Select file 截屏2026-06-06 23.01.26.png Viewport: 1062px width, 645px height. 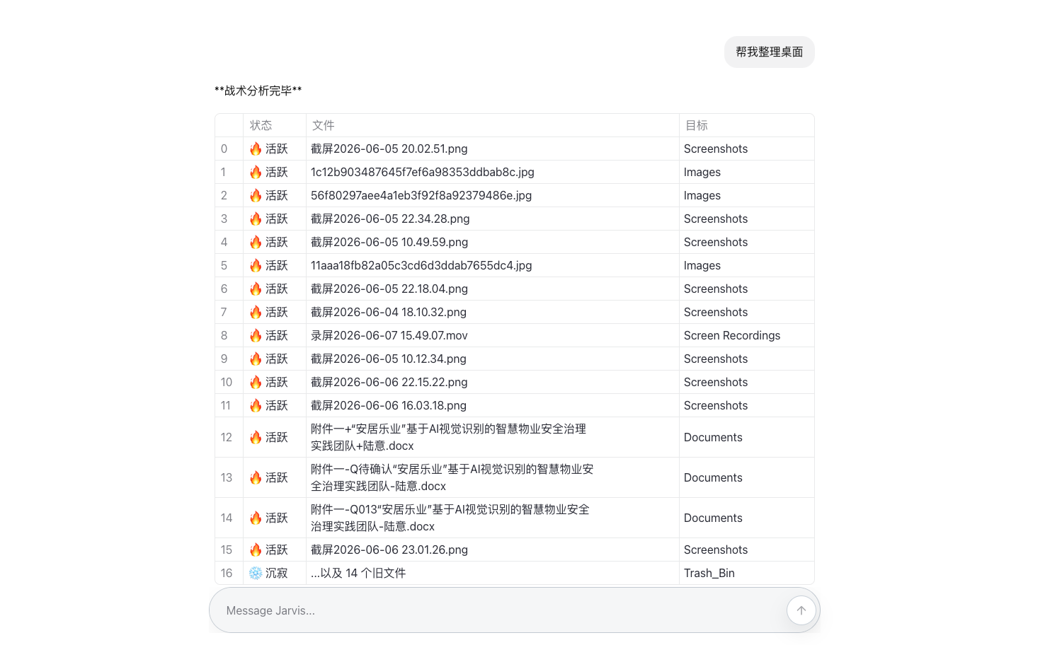(x=389, y=550)
